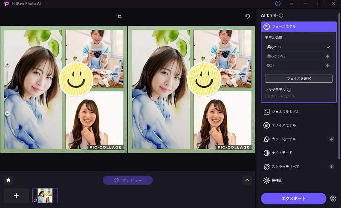Open the hamburger menu in title bar
The height and width of the screenshot is (208, 341).
click(x=292, y=3)
